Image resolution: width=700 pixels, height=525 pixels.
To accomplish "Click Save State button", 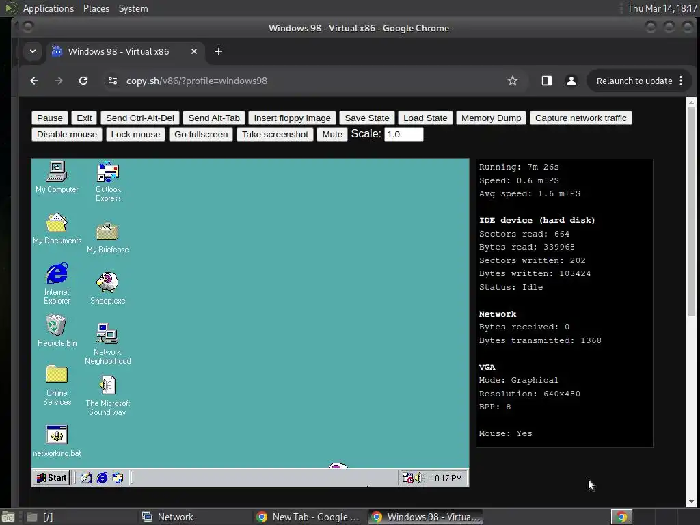I will (x=367, y=118).
